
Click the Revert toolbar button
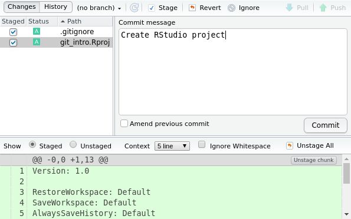pyautogui.click(x=205, y=8)
